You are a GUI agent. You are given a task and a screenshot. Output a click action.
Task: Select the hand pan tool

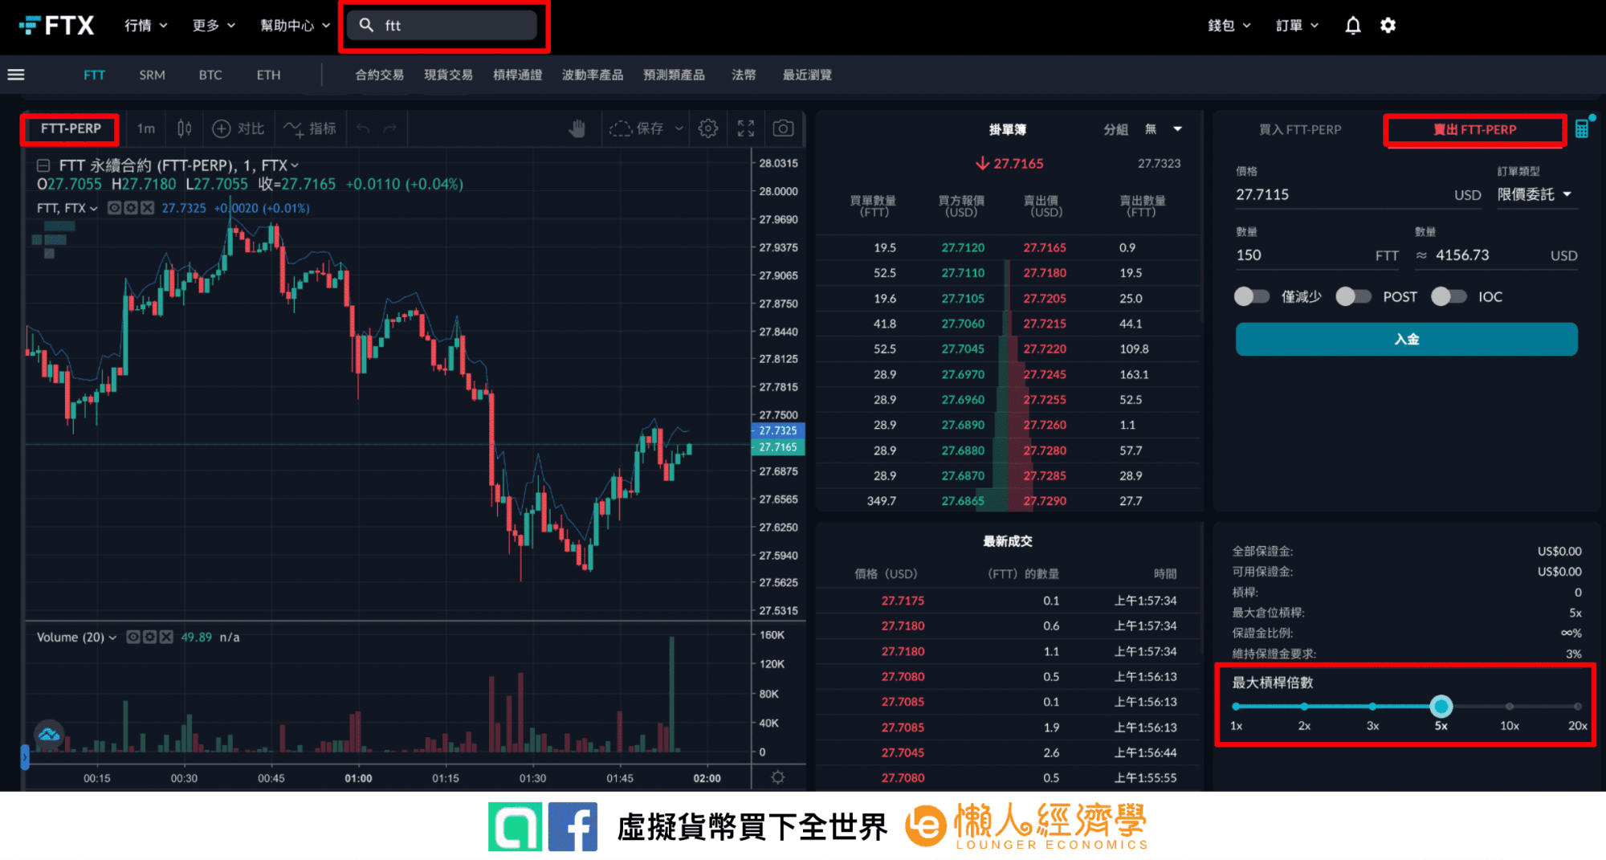point(577,128)
